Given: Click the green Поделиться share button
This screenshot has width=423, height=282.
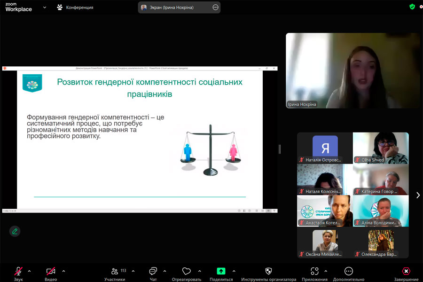Looking at the screenshot, I should 221,271.
